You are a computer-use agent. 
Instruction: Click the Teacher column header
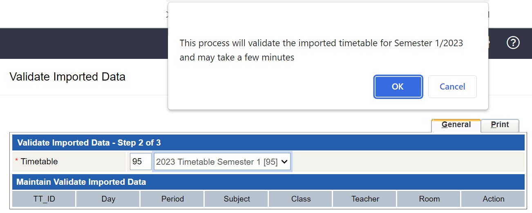pyautogui.click(x=365, y=199)
